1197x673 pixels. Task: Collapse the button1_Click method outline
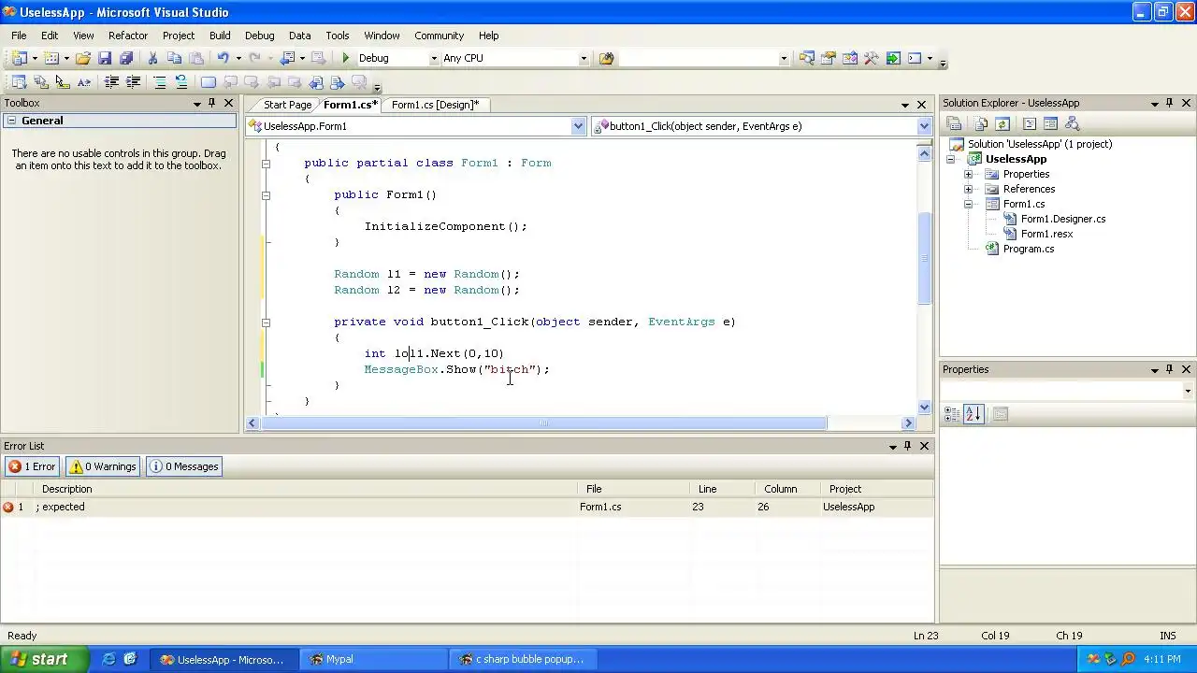click(266, 322)
